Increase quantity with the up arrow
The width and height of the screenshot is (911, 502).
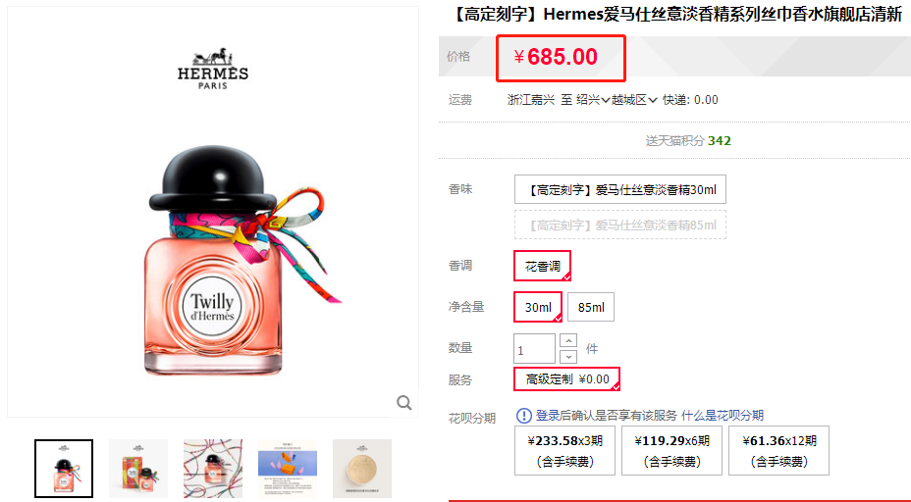coord(568,340)
